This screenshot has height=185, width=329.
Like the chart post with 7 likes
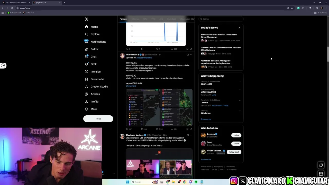(x=157, y=49)
